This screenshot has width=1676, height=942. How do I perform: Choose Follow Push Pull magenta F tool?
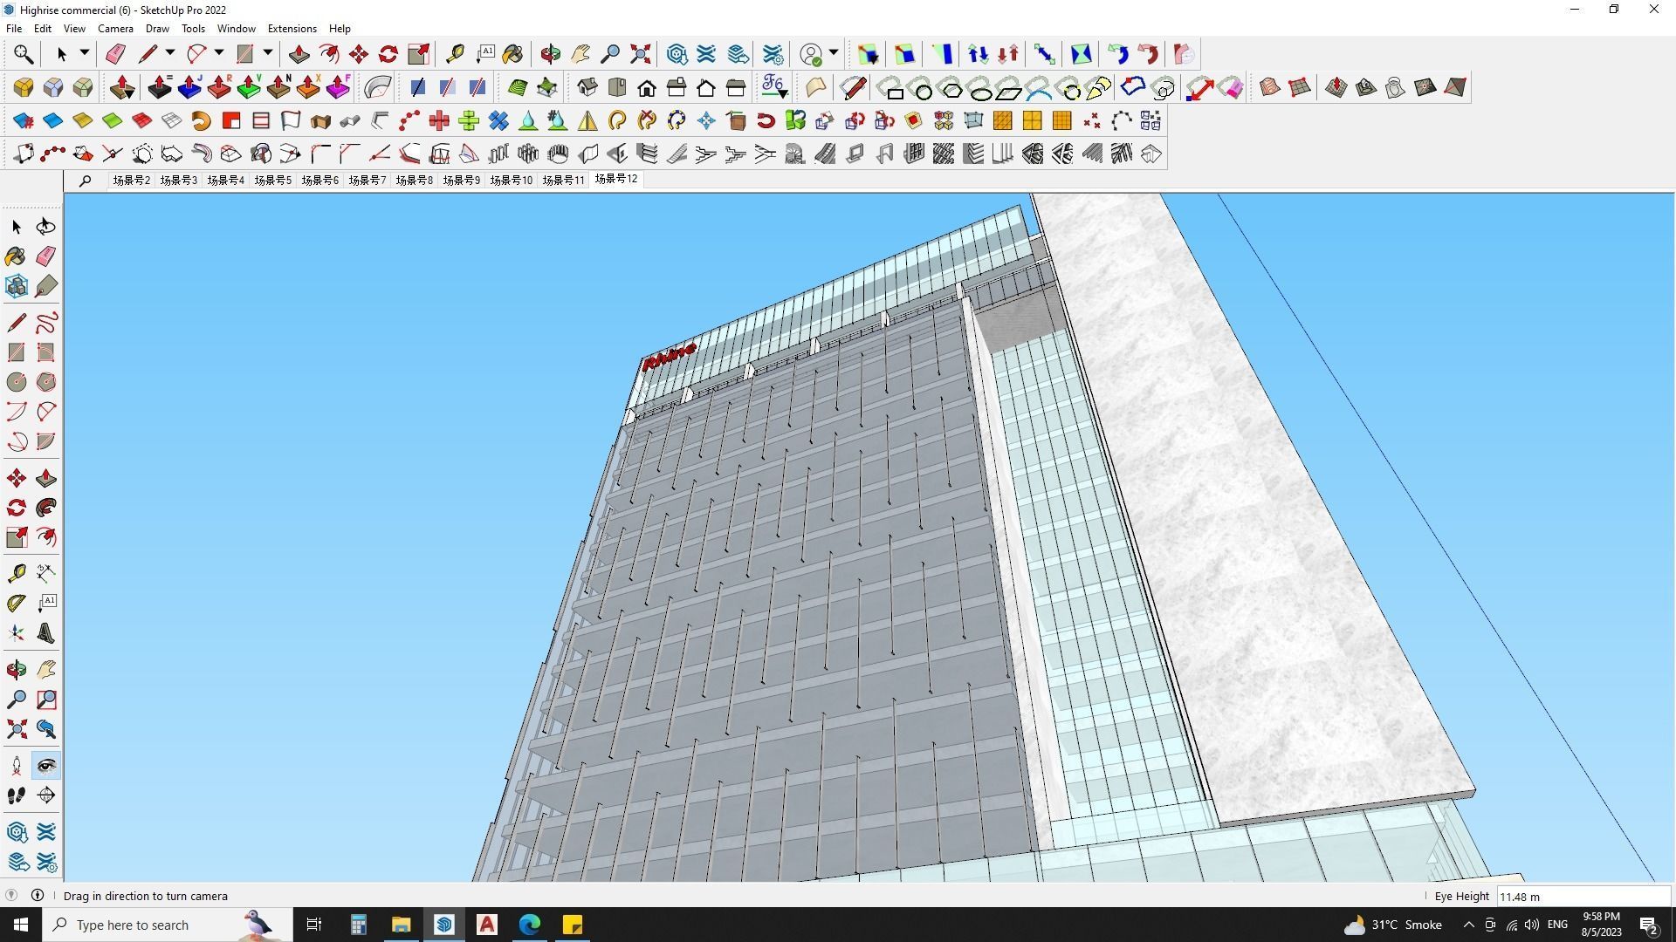[x=338, y=87]
